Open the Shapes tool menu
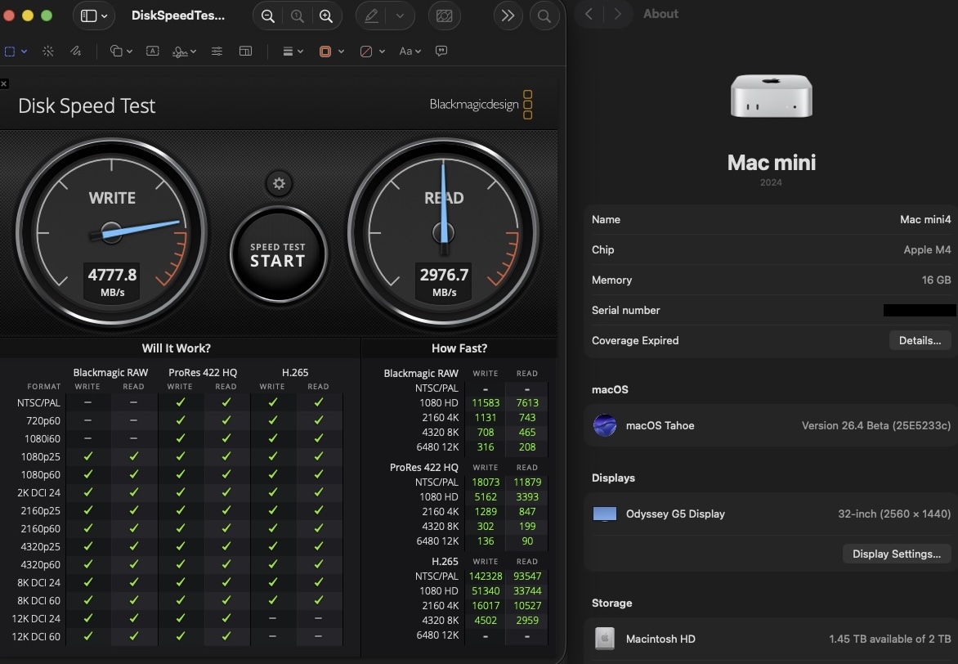Screen dimensions: 958x664 [120, 52]
